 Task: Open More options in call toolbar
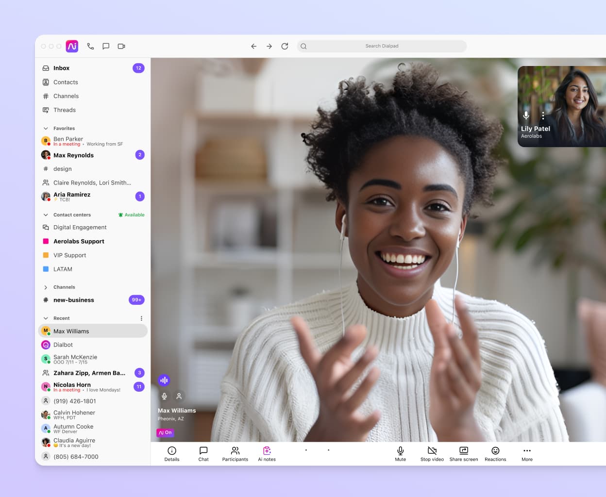click(527, 454)
